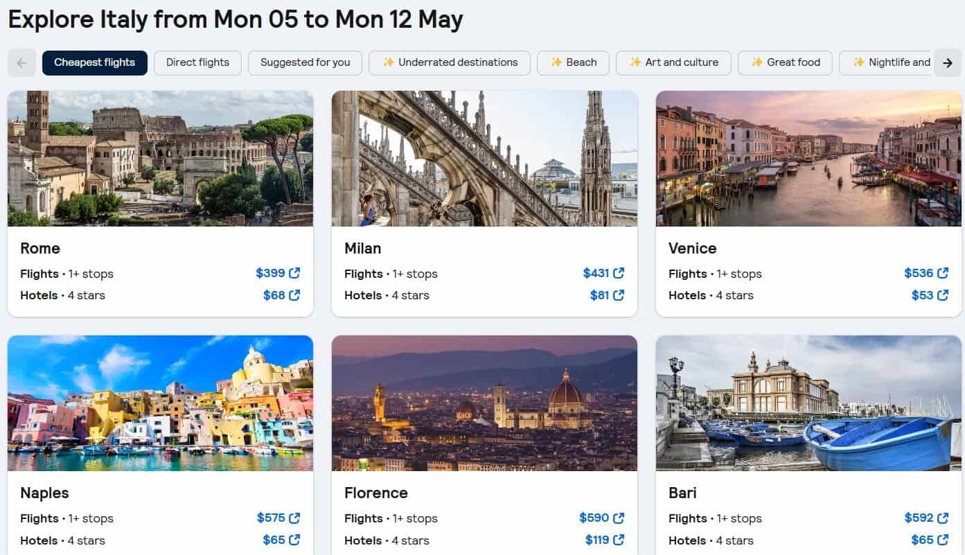965x555 pixels.
Task: Open Milan's $431 flight external link icon
Action: pyautogui.click(x=620, y=273)
